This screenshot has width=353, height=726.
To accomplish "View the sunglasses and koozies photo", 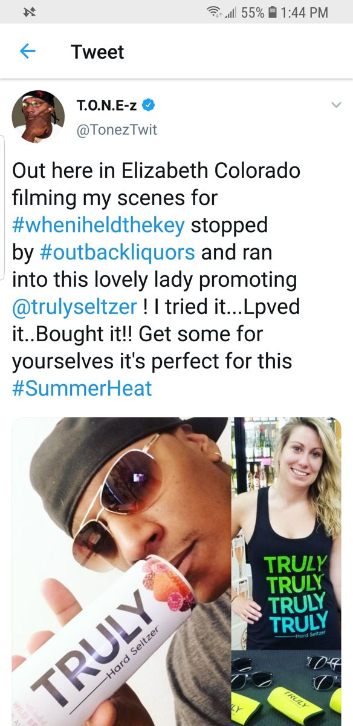I will pyautogui.click(x=287, y=688).
